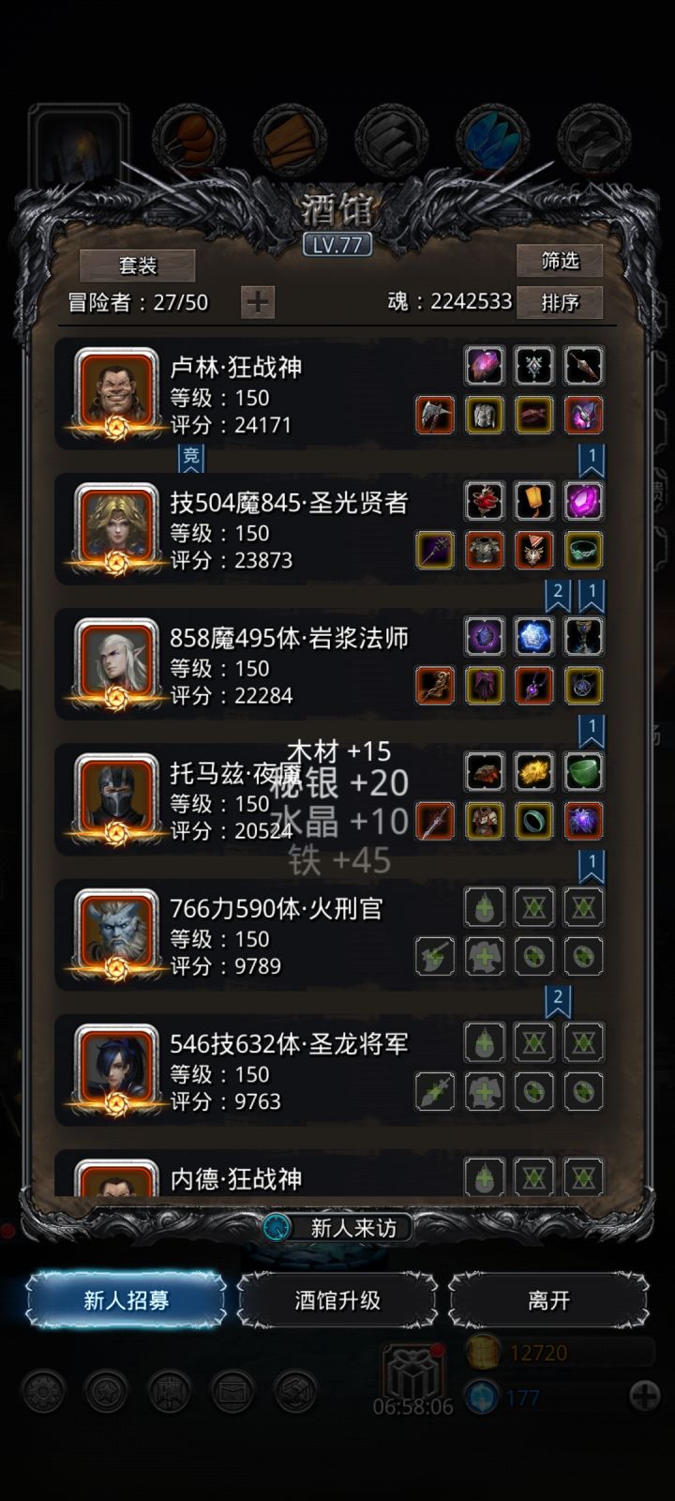Select the green bowl item of 托马兹·夜魔
The height and width of the screenshot is (1501, 675).
pos(583,771)
